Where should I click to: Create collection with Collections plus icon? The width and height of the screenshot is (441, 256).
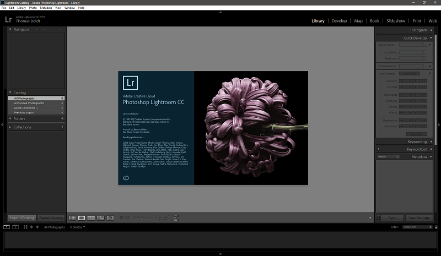[x=62, y=127]
